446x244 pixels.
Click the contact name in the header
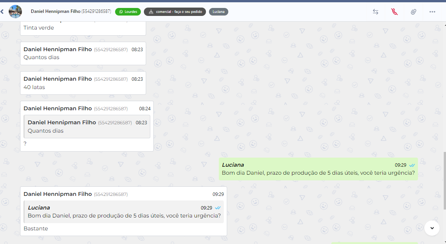point(55,11)
